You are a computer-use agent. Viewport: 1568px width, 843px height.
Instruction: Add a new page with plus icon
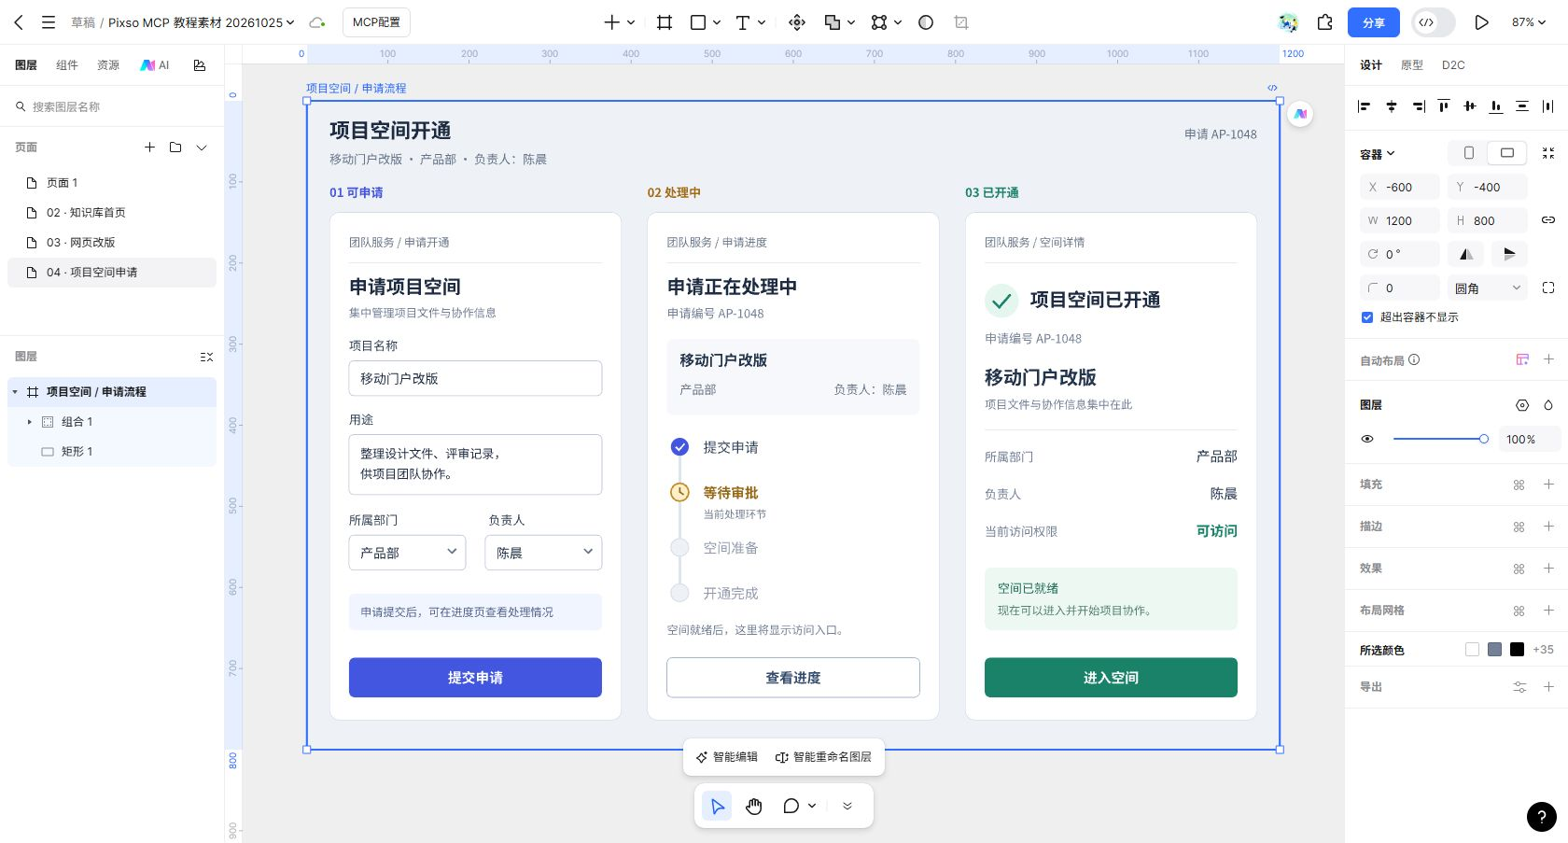pos(149,148)
